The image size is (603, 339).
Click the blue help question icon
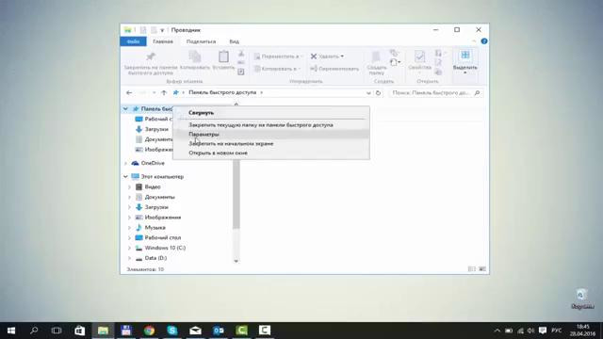(484, 41)
